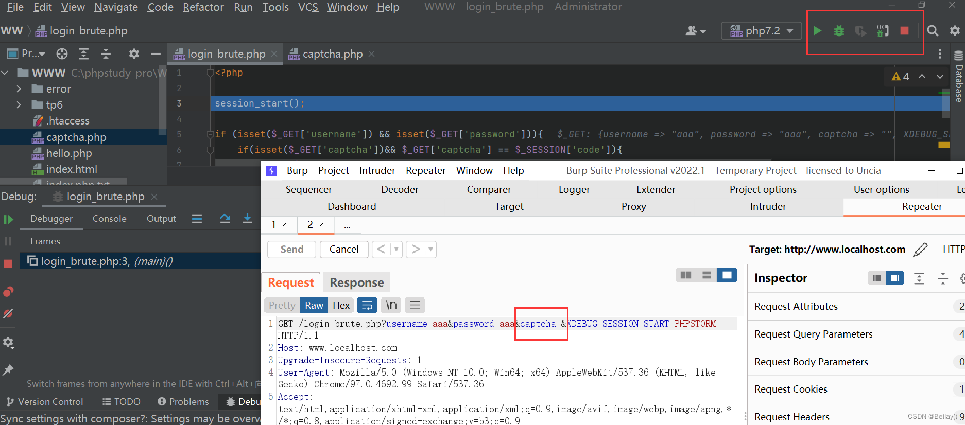Screen dimensions: 965x425
Task: Open IDE settings gear in top toolbar
Action: tap(955, 31)
